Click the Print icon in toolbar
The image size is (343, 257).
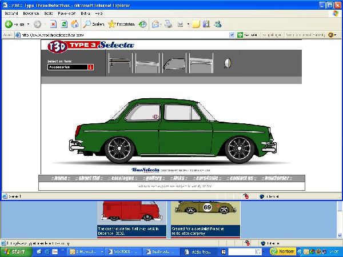pyautogui.click(x=168, y=25)
